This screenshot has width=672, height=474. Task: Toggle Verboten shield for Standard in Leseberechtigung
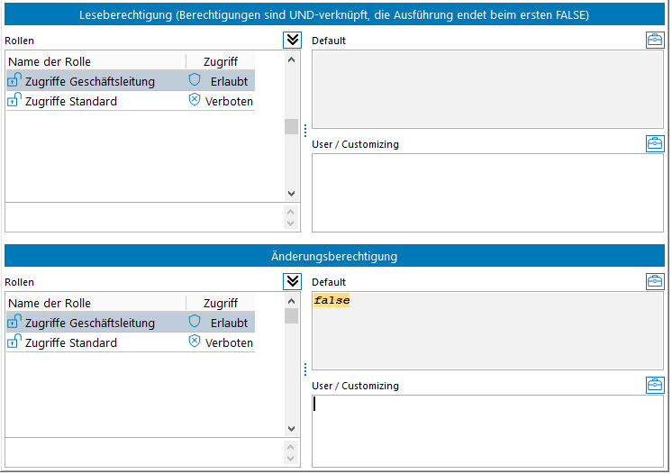pos(195,101)
